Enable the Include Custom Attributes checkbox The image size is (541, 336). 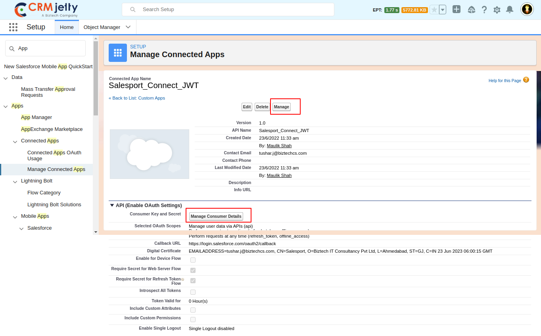click(x=193, y=310)
